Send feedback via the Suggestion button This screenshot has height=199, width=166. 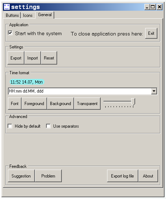click(21, 176)
